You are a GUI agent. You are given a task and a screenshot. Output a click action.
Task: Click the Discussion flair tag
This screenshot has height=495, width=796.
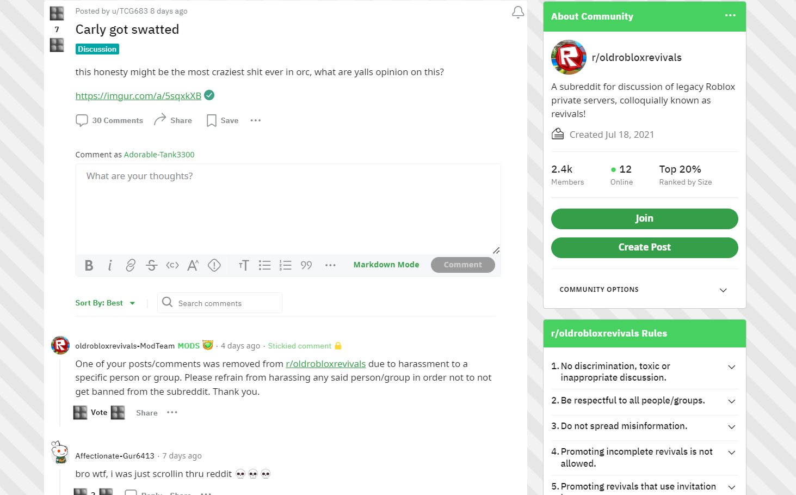point(97,49)
